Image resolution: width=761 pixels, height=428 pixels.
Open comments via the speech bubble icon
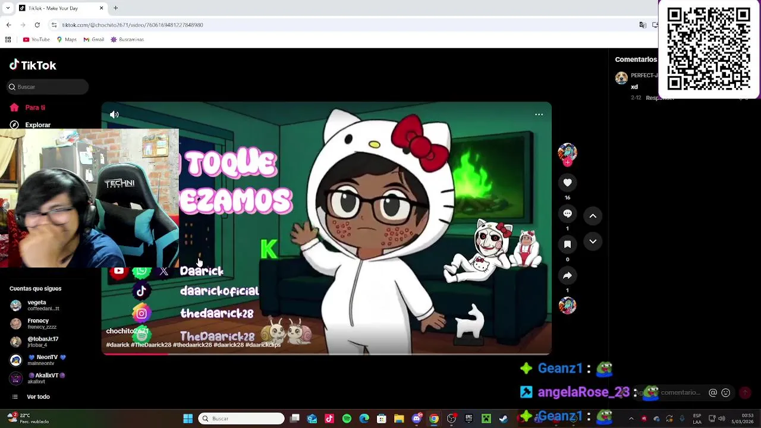567,213
